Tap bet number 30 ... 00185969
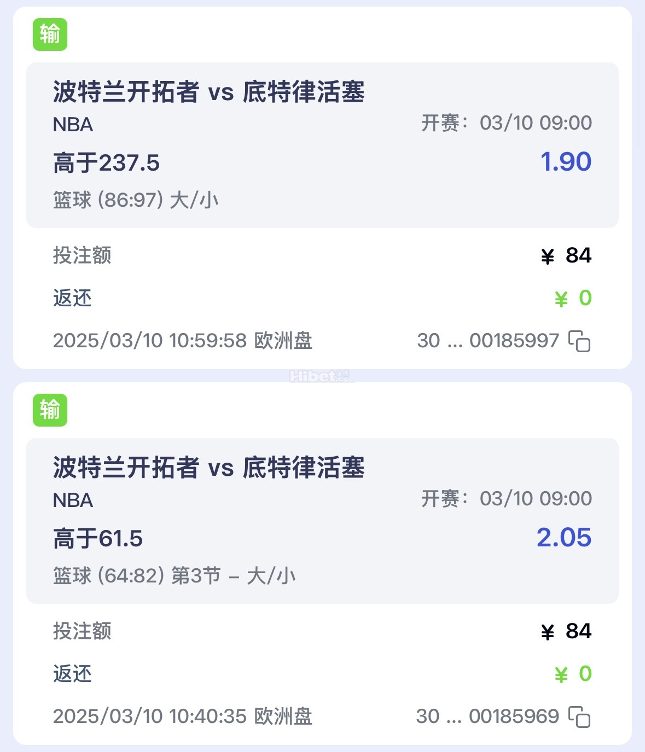 487,716
